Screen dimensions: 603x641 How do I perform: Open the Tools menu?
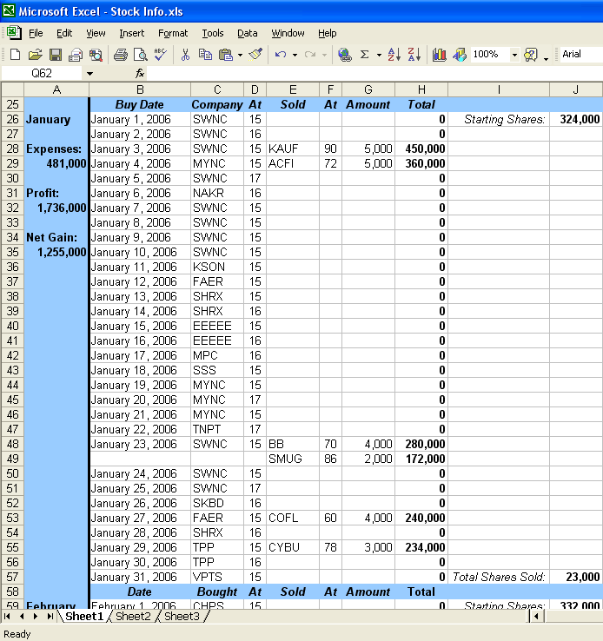click(213, 33)
